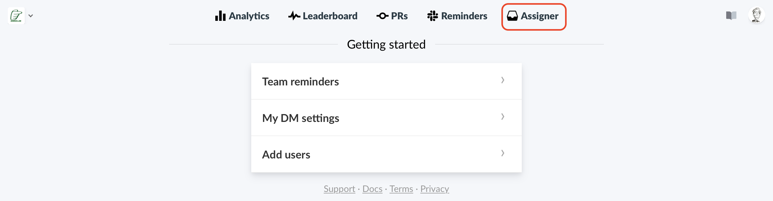This screenshot has width=773, height=201.
Task: Open the Privacy link
Action: [435, 189]
